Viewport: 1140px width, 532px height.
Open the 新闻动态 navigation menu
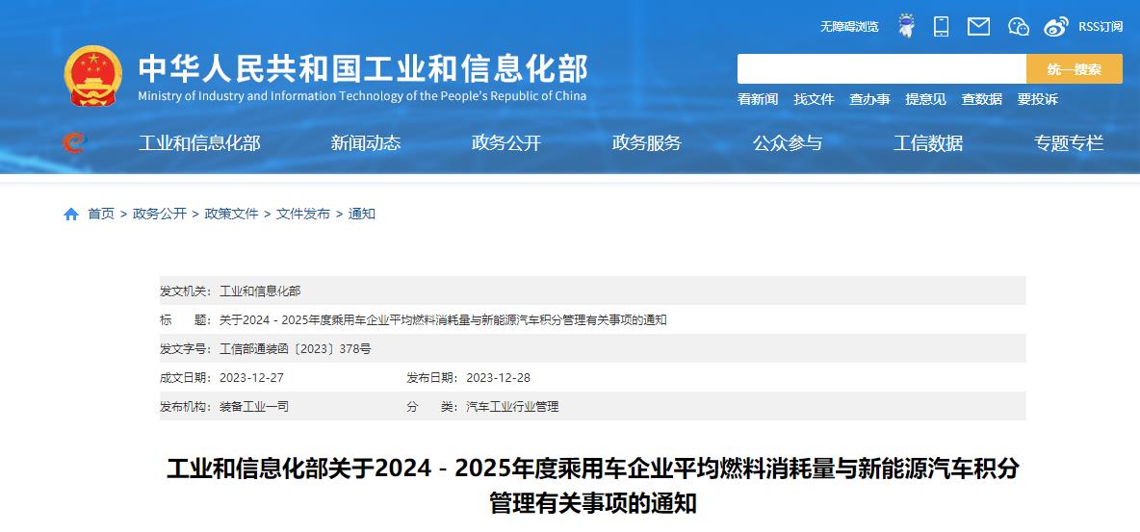[366, 143]
